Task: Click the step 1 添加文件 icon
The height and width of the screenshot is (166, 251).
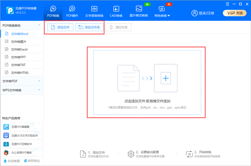Action: tap(83, 154)
